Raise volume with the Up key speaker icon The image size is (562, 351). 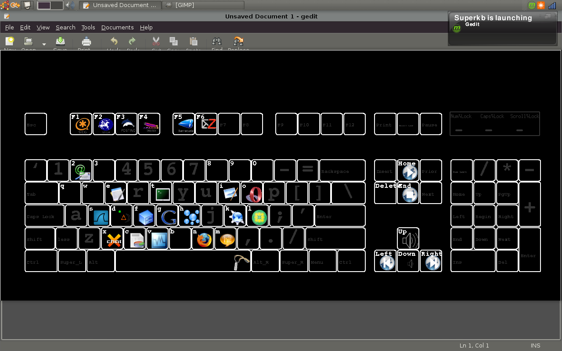tap(409, 240)
